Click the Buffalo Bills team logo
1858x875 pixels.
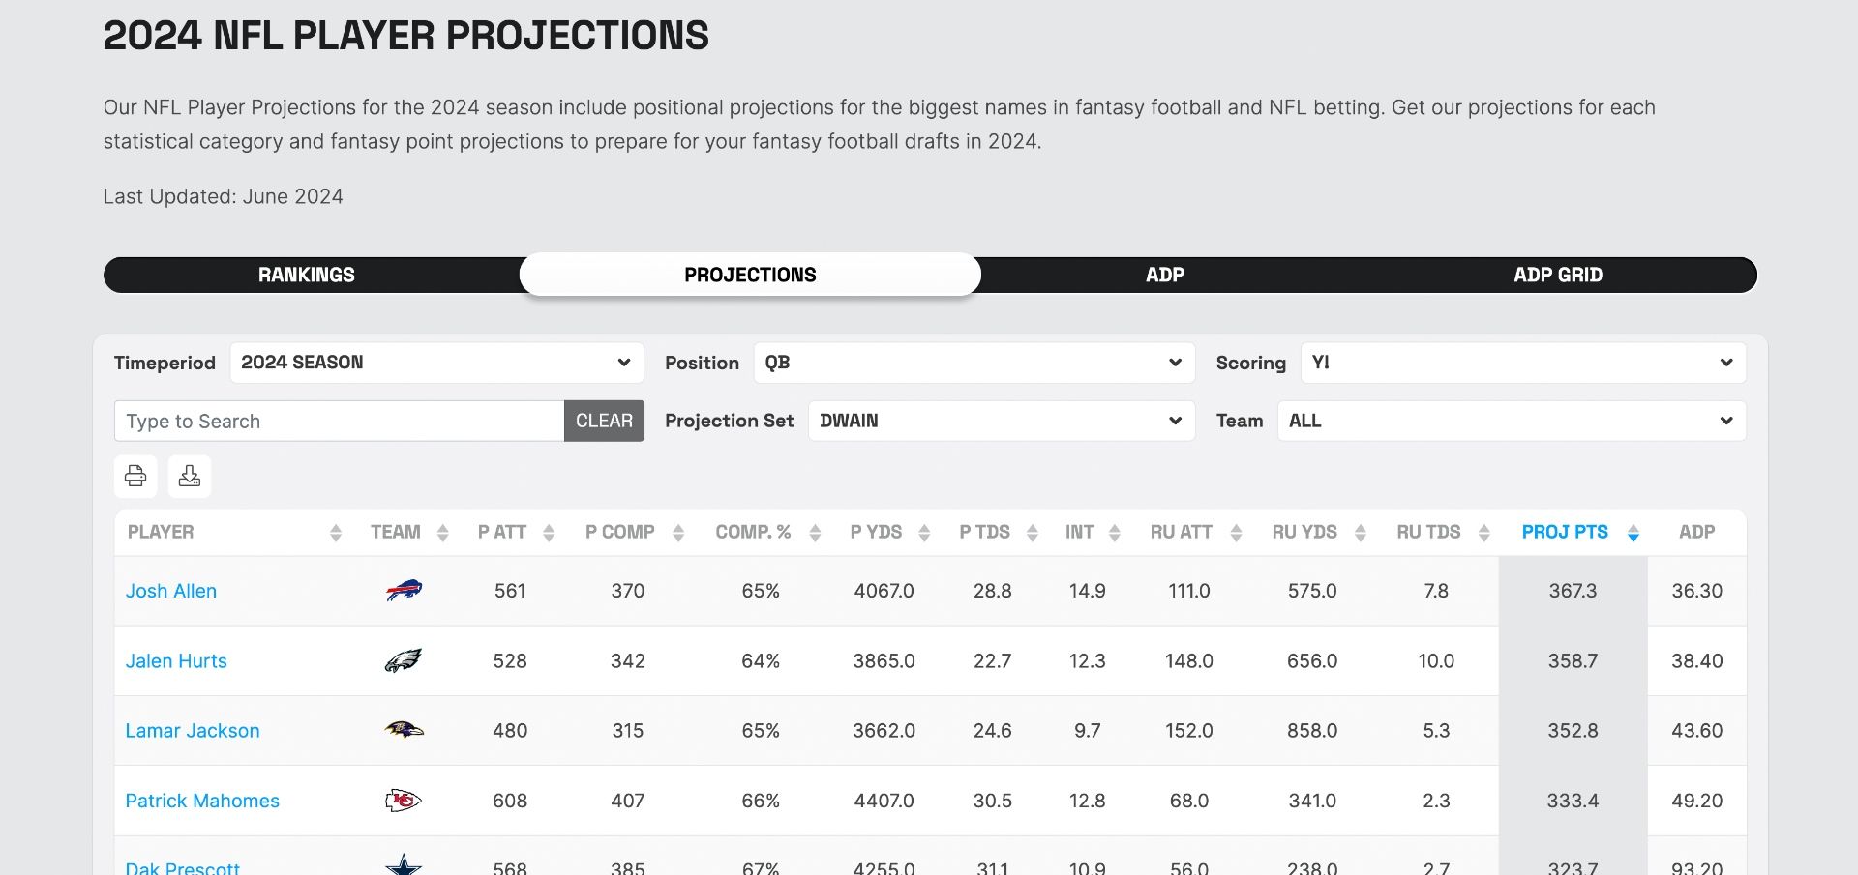click(x=404, y=591)
